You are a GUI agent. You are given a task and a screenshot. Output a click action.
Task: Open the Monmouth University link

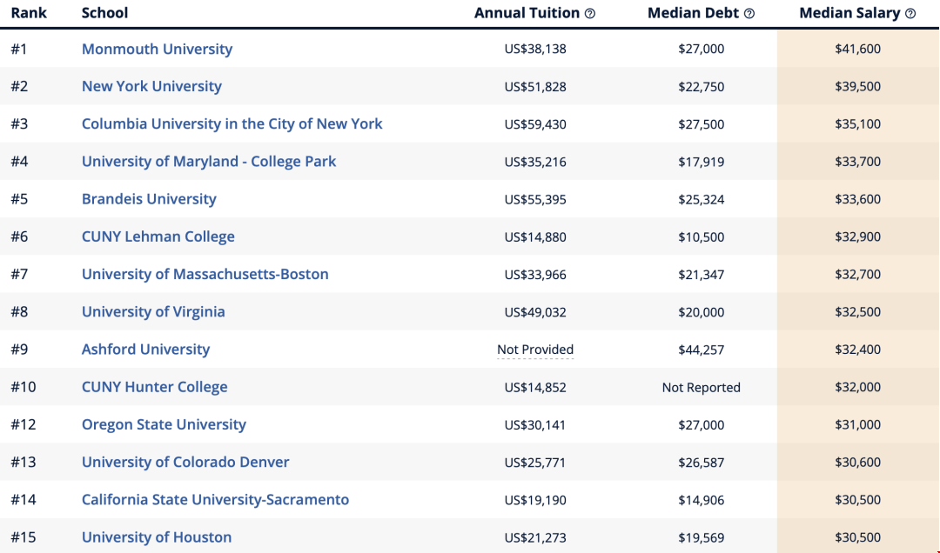click(157, 50)
